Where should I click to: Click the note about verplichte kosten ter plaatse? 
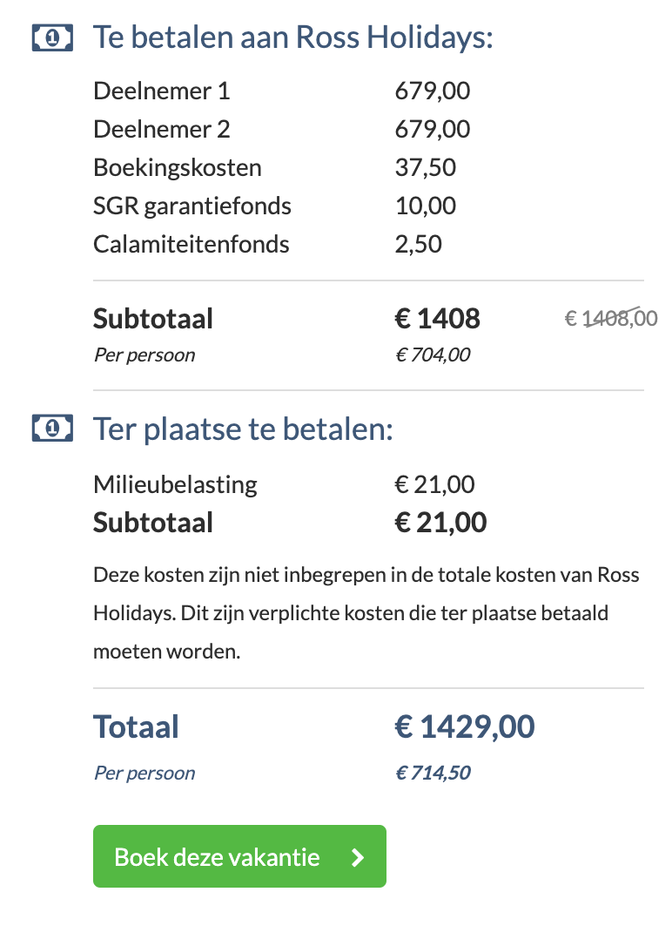tap(366, 613)
